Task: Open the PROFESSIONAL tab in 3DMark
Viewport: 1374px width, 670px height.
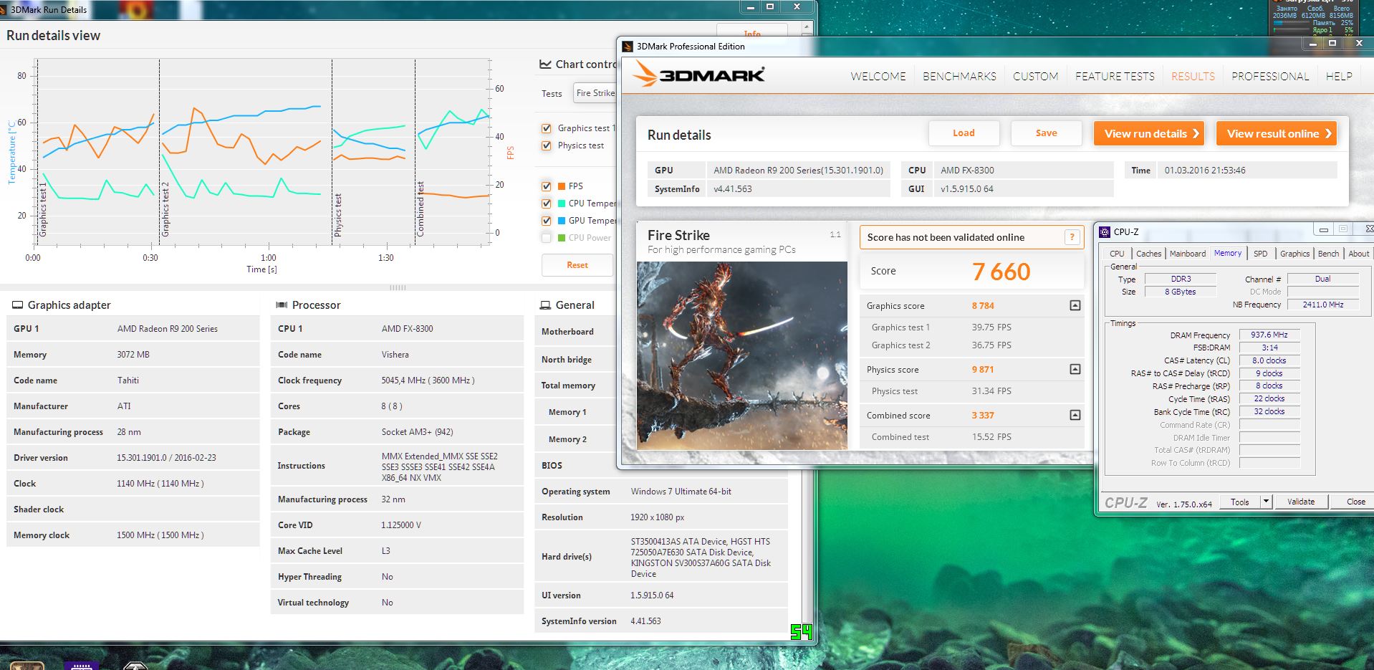Action: [1270, 77]
